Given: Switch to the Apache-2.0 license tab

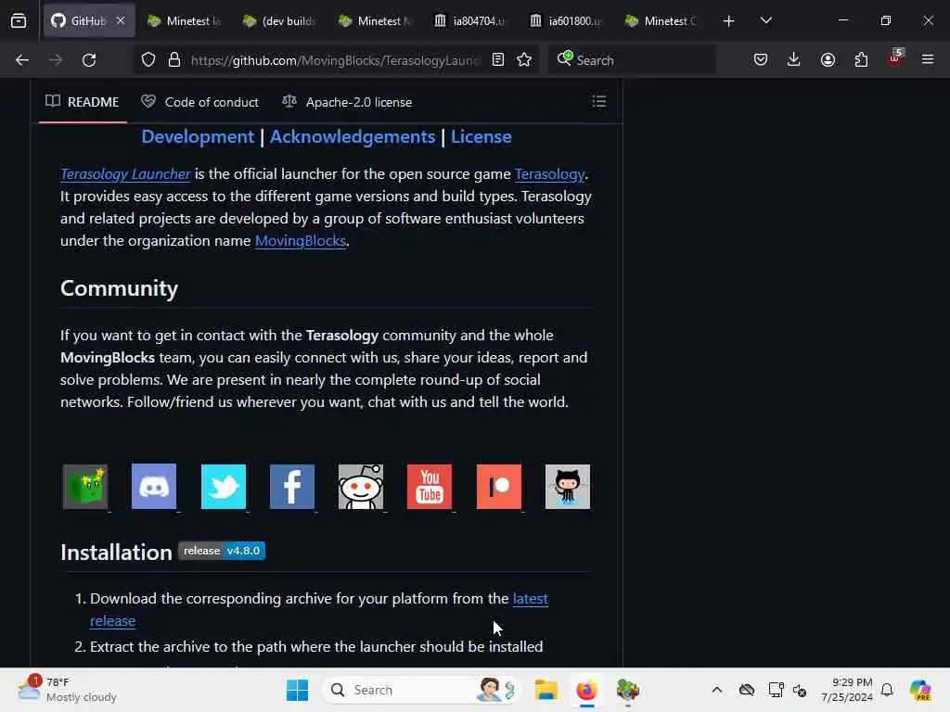Looking at the screenshot, I should pos(348,102).
